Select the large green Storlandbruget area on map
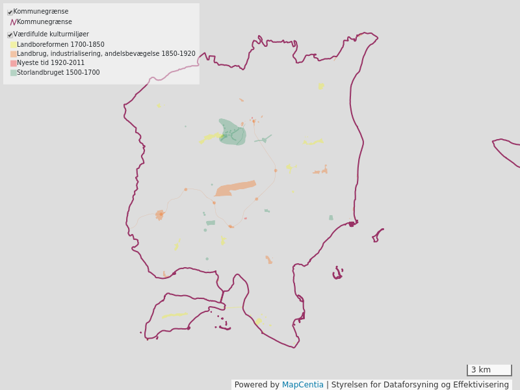 tap(233, 133)
